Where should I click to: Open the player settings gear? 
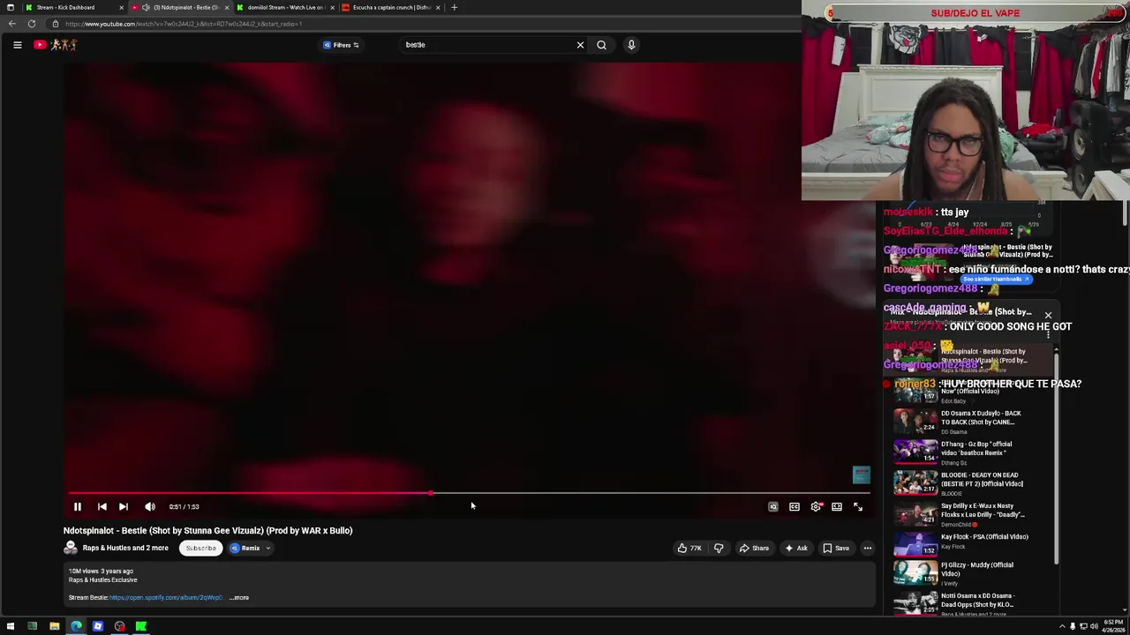pyautogui.click(x=816, y=506)
